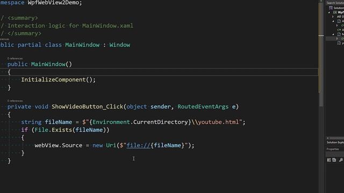Collapse the Wpf project node

point(329,12)
